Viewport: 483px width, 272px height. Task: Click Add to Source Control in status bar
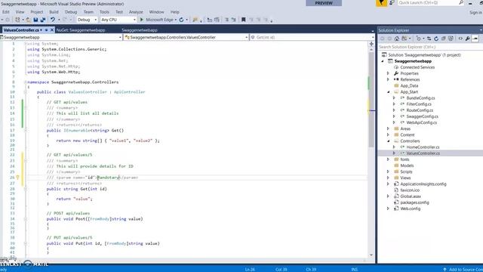tap(463, 270)
